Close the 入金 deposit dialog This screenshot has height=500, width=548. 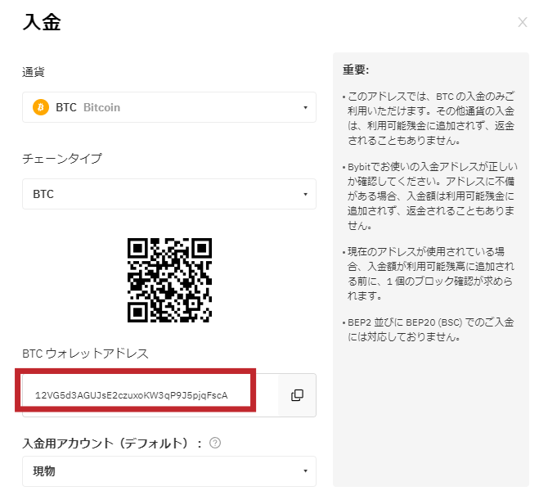523,22
